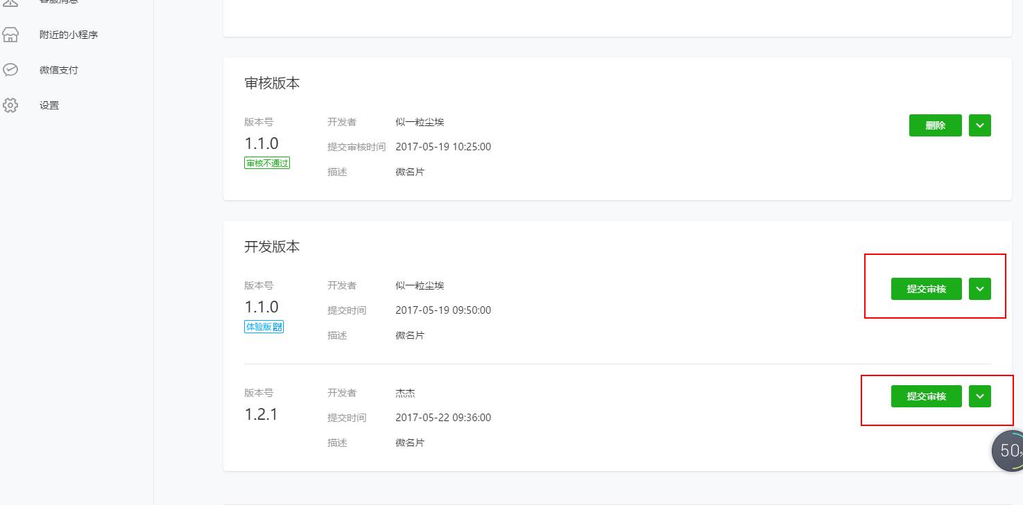
Task: Click the 审核不通过 status tag
Action: tap(267, 163)
